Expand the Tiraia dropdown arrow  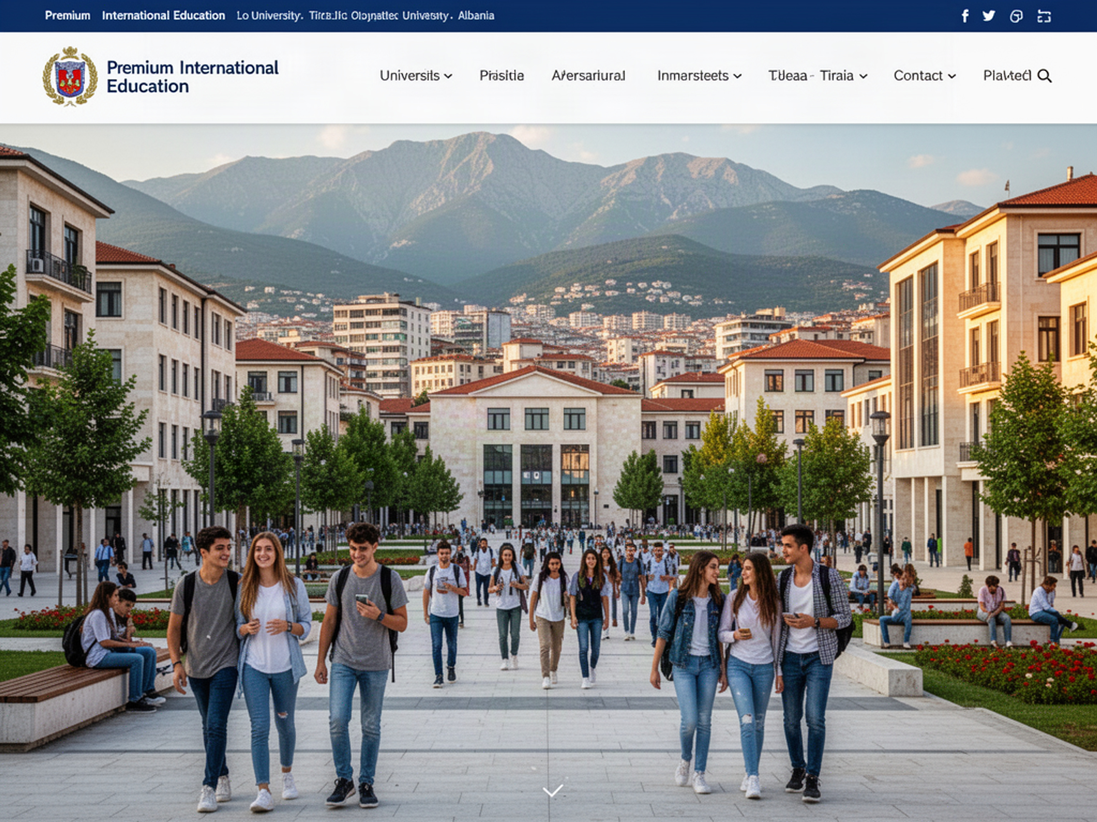click(863, 76)
